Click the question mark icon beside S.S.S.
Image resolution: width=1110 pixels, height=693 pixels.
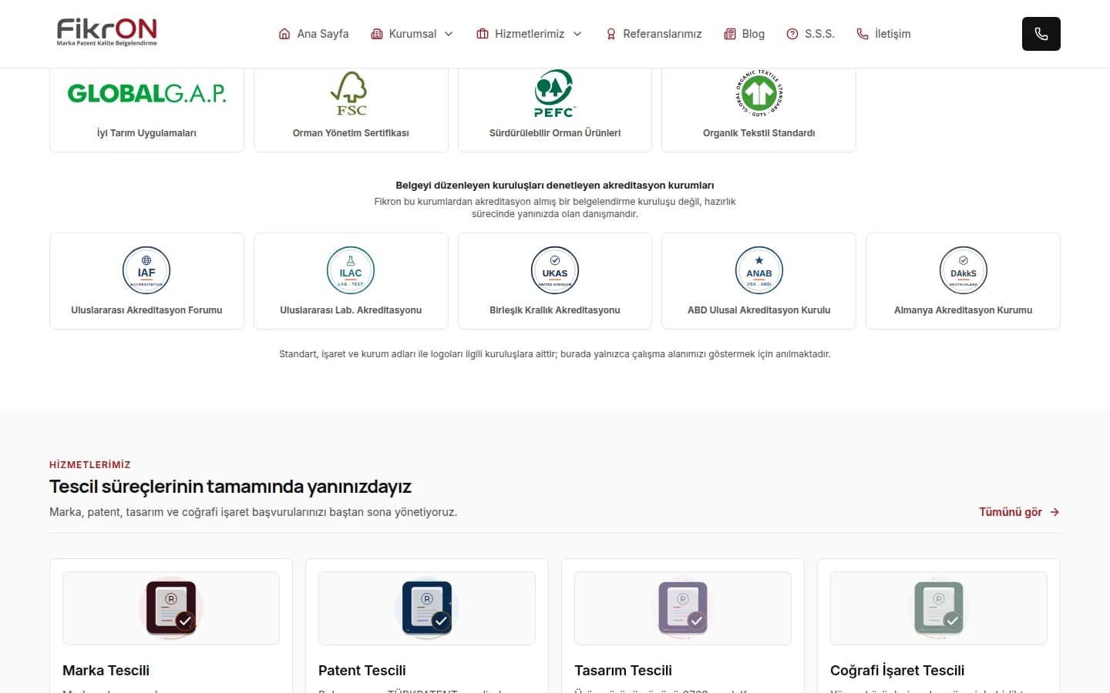(792, 34)
